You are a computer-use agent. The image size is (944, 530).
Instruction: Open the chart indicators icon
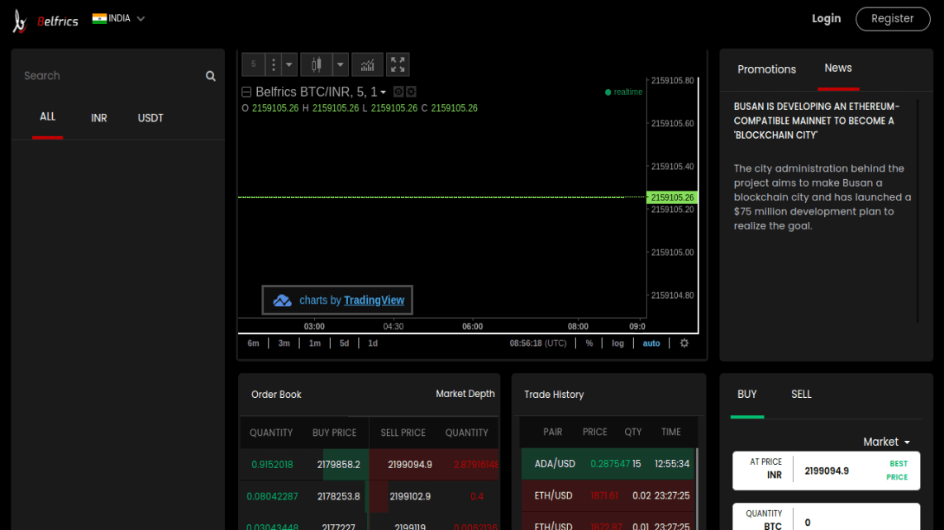pyautogui.click(x=367, y=64)
